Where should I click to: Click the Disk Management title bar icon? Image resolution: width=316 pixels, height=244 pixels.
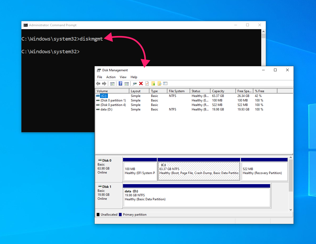pyautogui.click(x=99, y=70)
